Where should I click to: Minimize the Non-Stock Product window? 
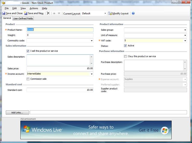click(174, 2)
